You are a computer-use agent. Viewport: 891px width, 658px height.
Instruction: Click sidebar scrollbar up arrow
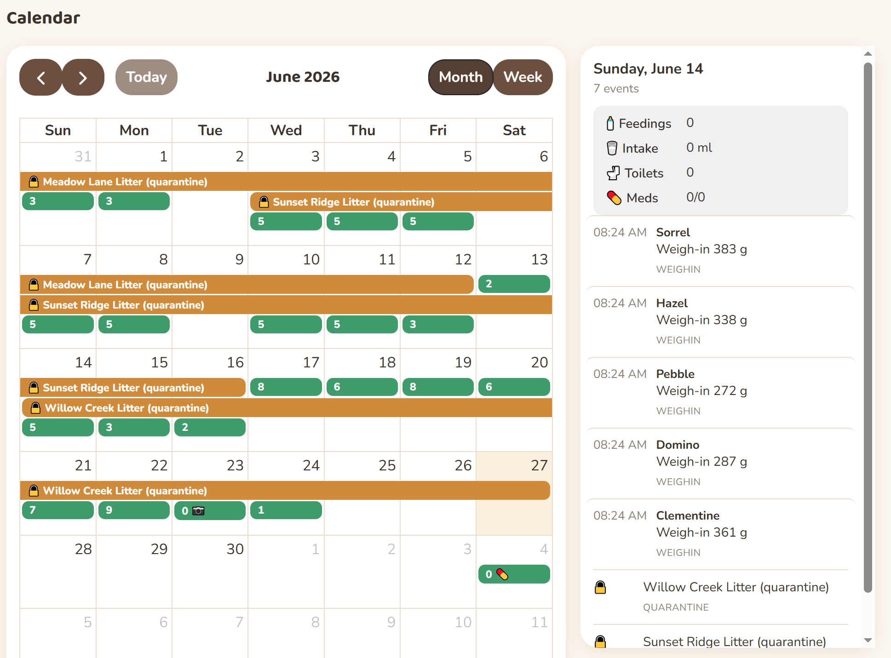click(868, 54)
